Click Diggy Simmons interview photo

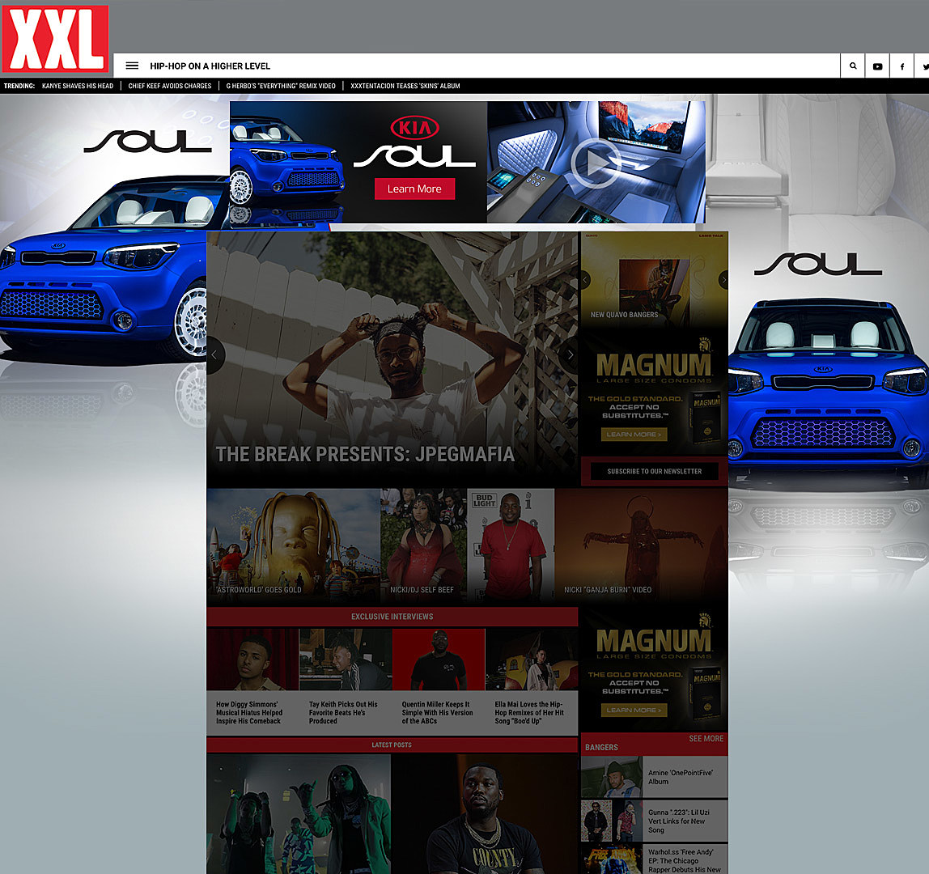point(252,660)
